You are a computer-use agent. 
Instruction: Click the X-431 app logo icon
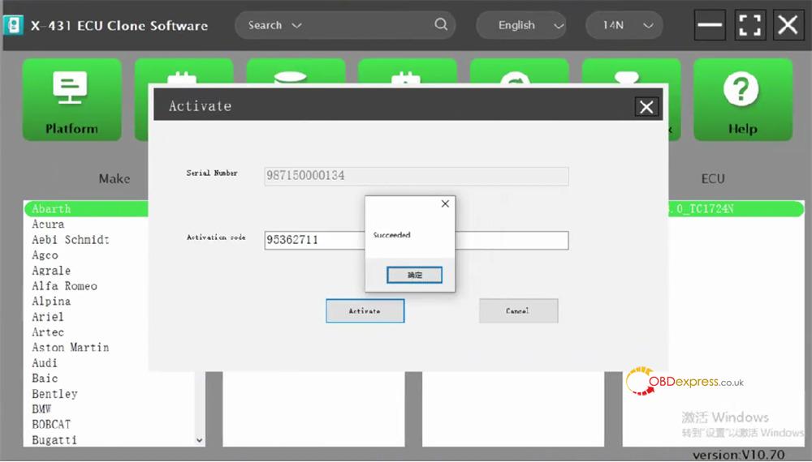13,25
